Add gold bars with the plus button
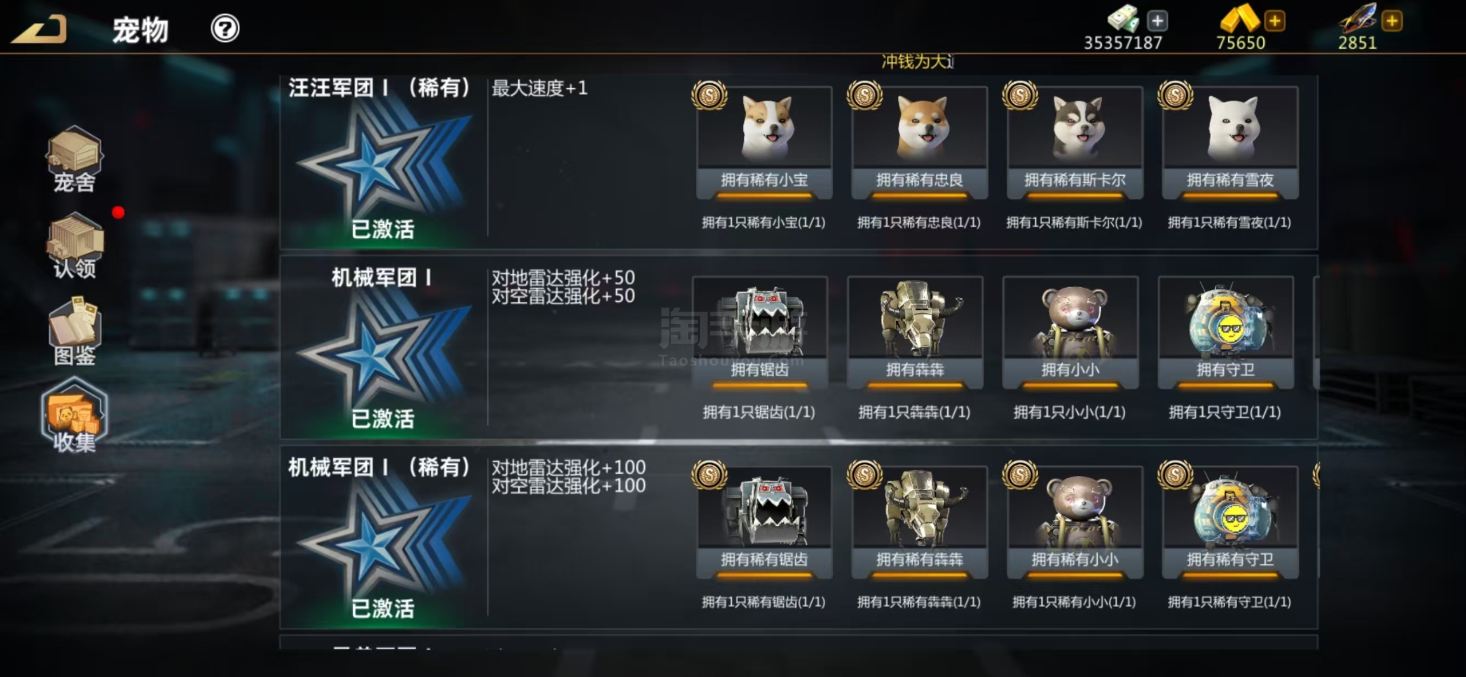This screenshot has height=677, width=1466. pyautogui.click(x=1275, y=21)
